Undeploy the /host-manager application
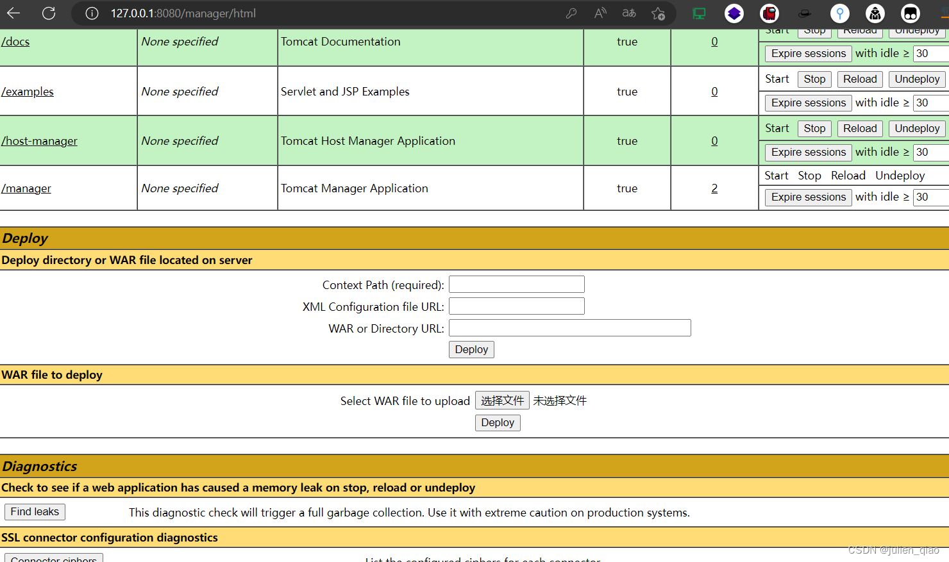 point(917,128)
